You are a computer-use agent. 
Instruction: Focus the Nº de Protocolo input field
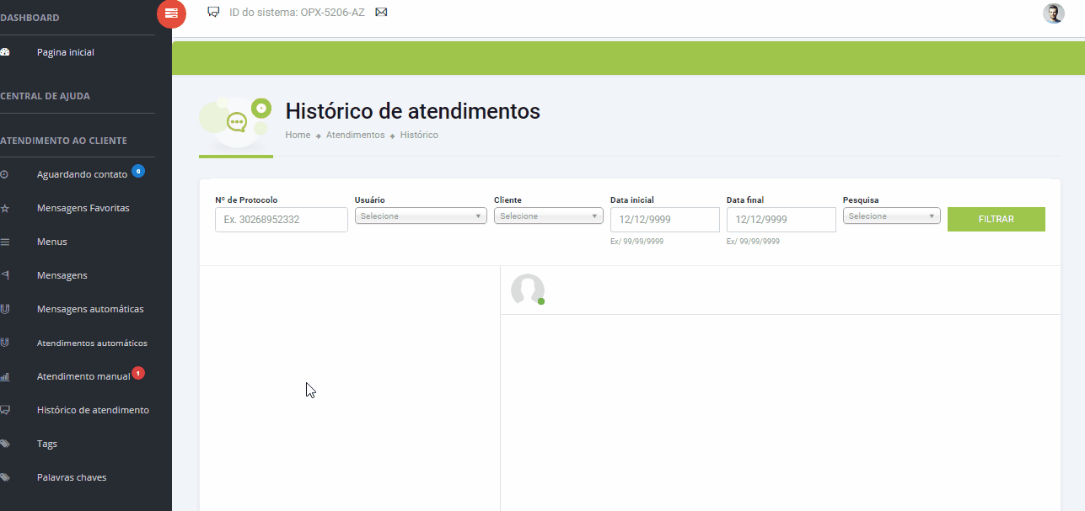[281, 220]
